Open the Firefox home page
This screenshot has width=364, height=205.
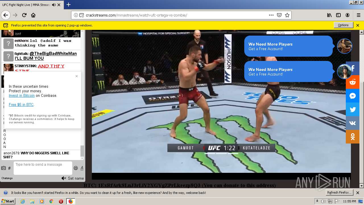pyautogui.click(x=33, y=15)
